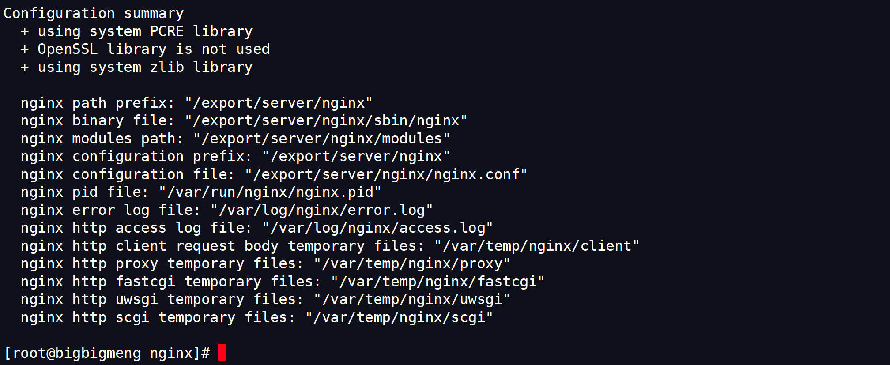Click the scgi temporary files path
Screen dimensions: 890x365
(399, 317)
